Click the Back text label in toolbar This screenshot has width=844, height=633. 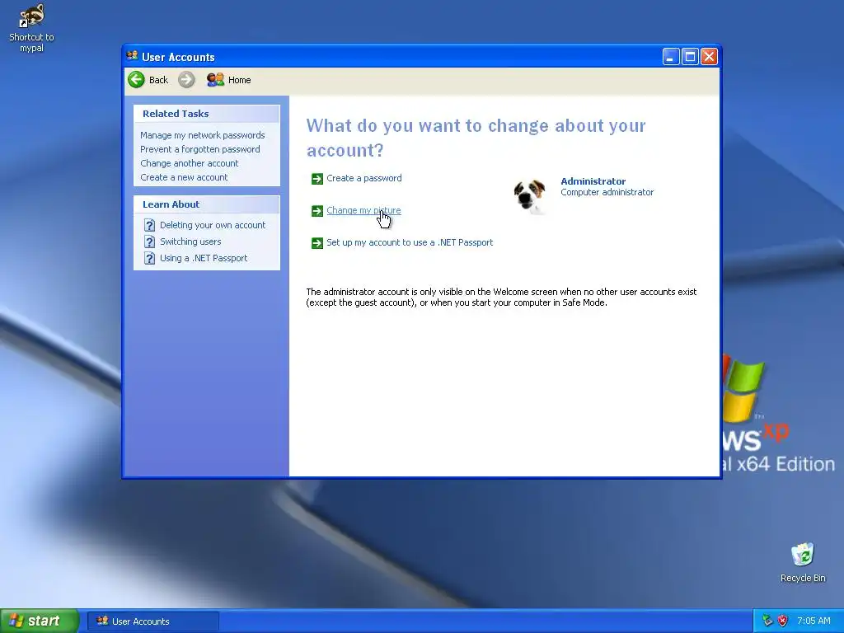pos(158,80)
